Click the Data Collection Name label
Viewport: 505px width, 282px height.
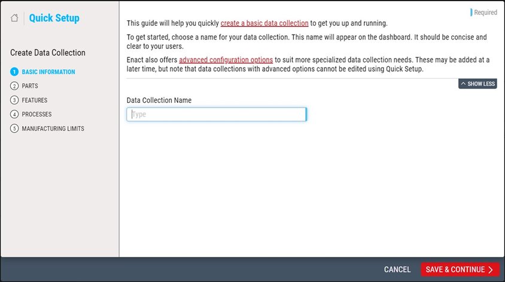click(x=159, y=100)
